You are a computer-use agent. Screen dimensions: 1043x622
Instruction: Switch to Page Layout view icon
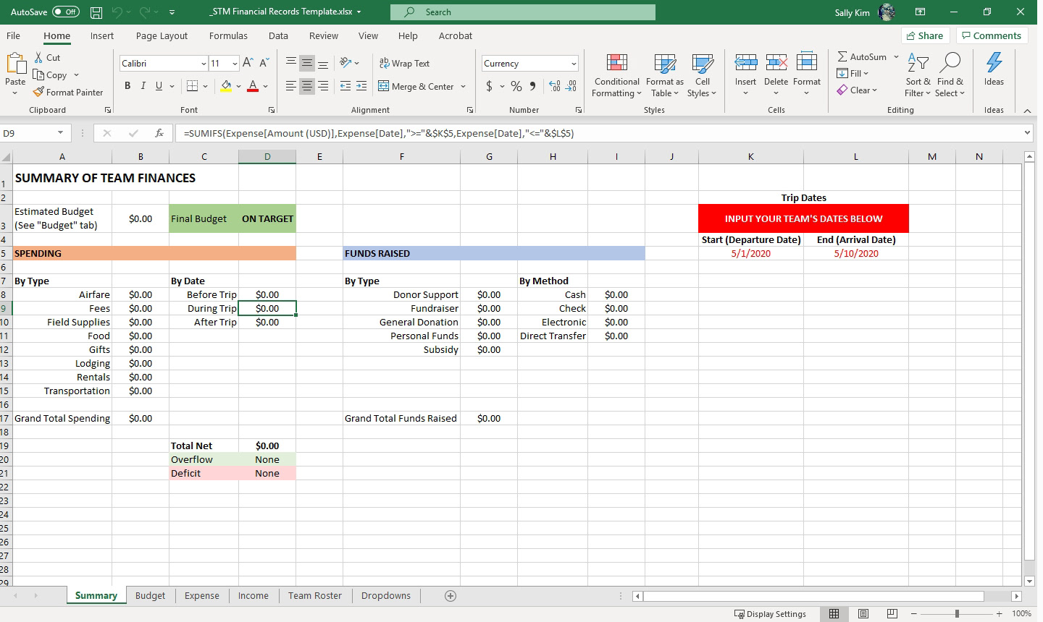tap(863, 613)
